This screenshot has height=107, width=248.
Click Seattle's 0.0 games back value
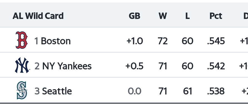click(x=135, y=91)
